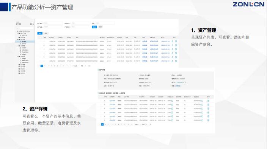Focus the 资产编号 input in the filter bar

pos(53,23)
